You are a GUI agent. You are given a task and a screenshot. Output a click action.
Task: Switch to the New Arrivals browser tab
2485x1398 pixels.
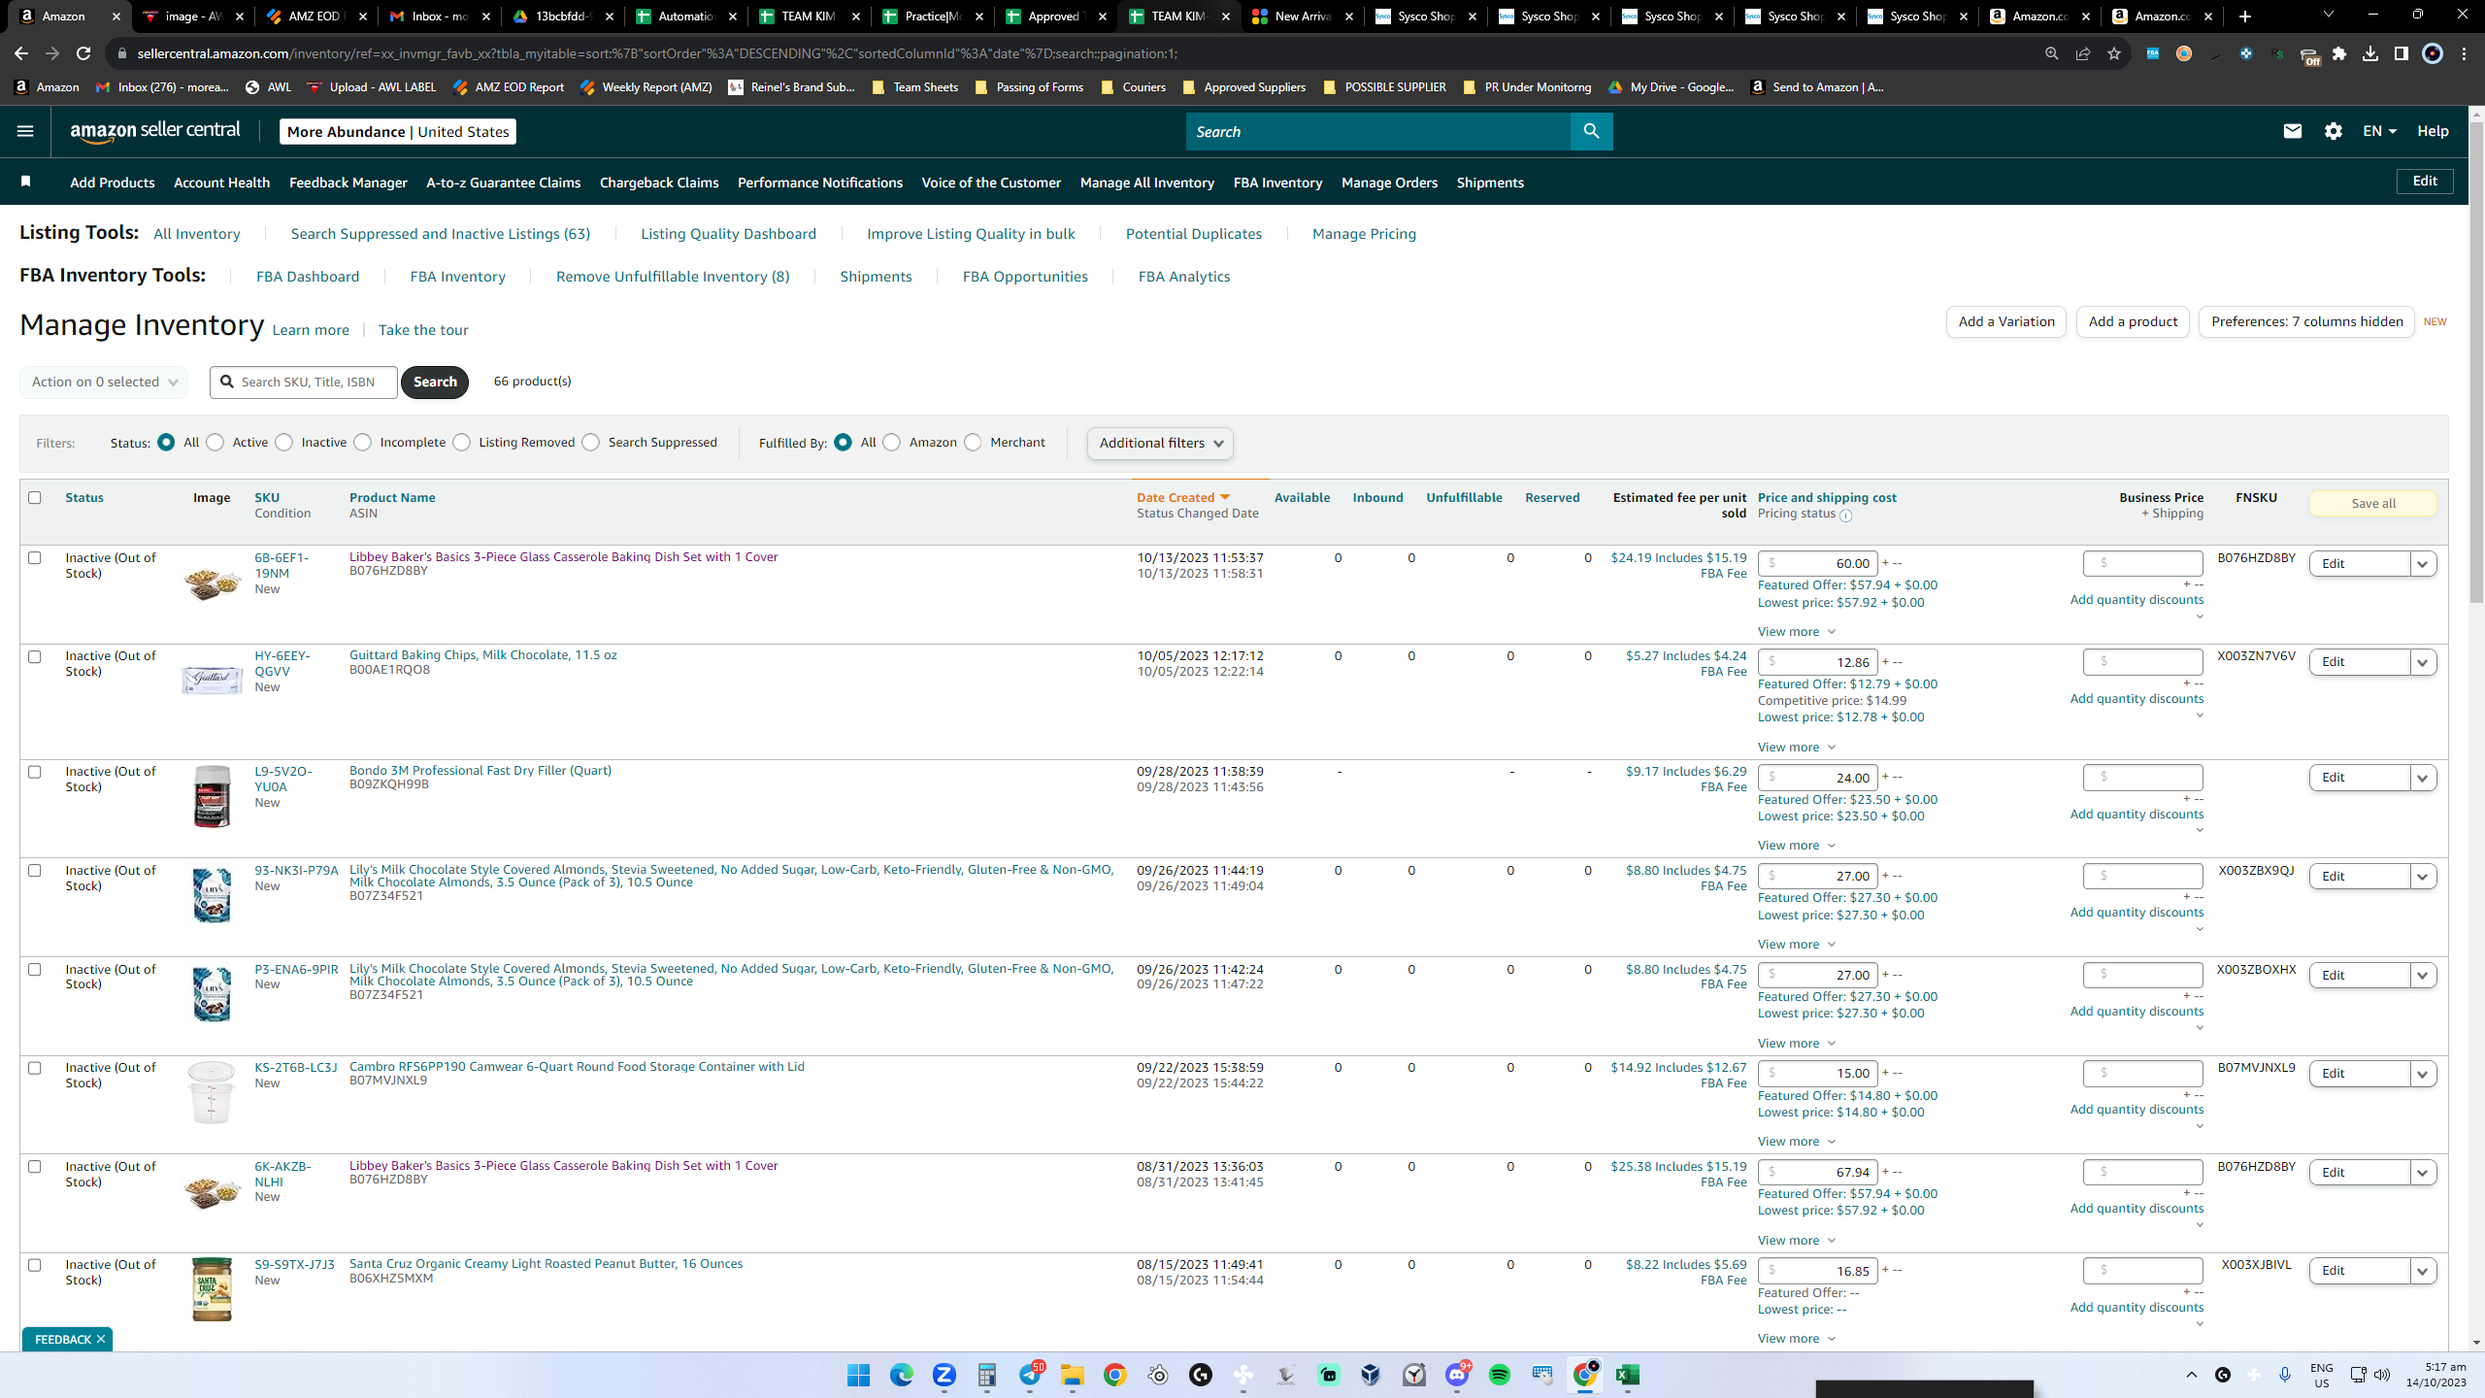point(1303,17)
